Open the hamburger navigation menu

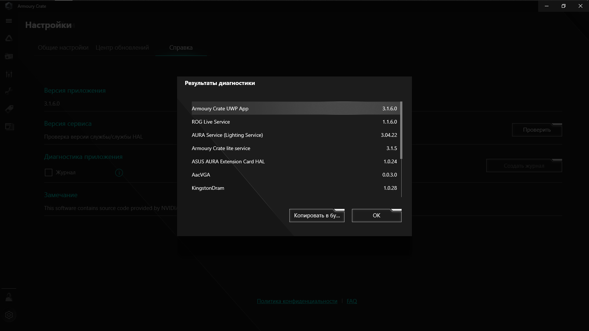coord(9,21)
